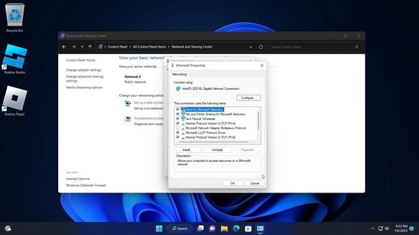Select the QoS Packet Scheduler list item text
Image resolution: width=419 pixels, height=235 pixels.
[x=200, y=119]
